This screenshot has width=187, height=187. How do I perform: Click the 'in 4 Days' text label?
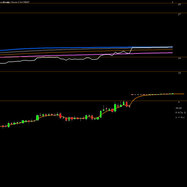pos(180,117)
